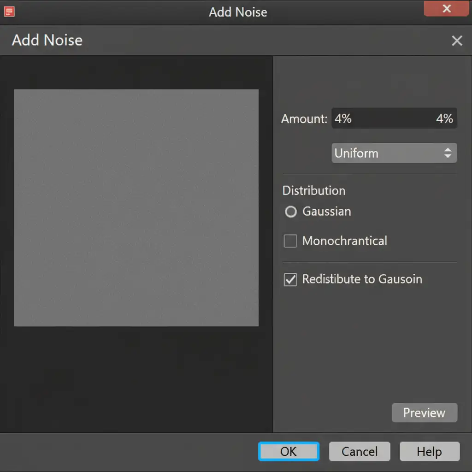The width and height of the screenshot is (472, 472).
Task: Click the red app icon in title bar
Action: tap(9, 11)
